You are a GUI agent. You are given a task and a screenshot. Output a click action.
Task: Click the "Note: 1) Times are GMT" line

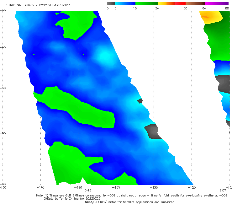click(132, 196)
